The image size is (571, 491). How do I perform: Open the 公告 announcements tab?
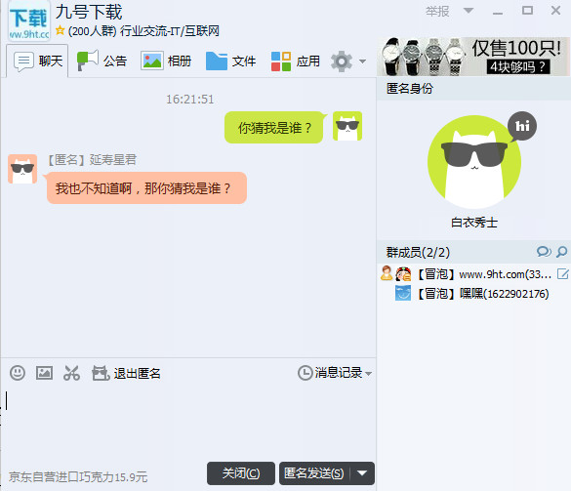[102, 61]
